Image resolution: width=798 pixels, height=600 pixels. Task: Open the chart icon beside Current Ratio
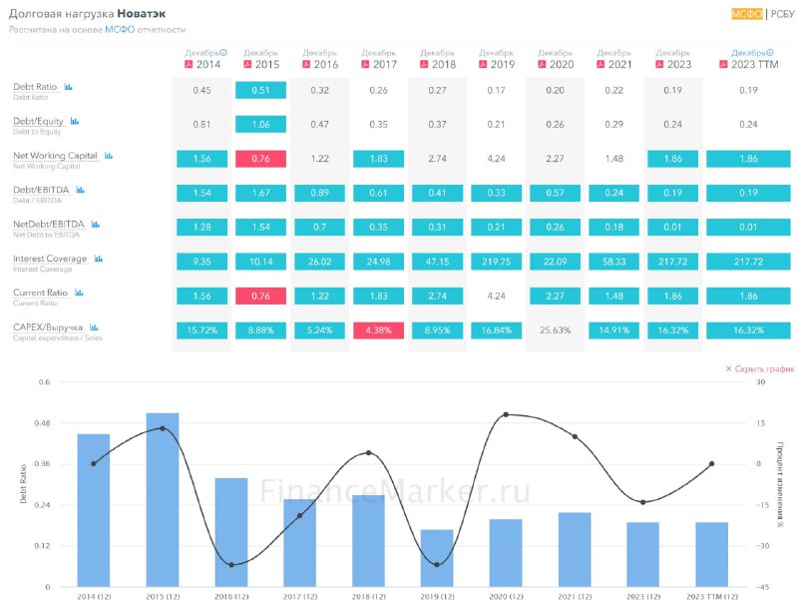[79, 293]
